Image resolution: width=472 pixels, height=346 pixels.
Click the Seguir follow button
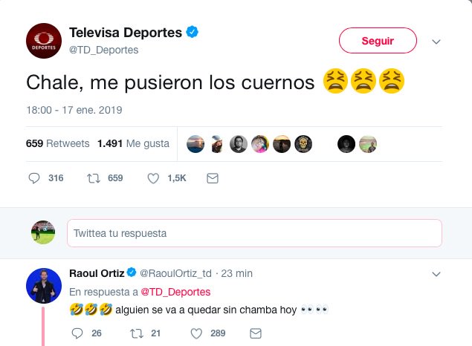click(378, 41)
